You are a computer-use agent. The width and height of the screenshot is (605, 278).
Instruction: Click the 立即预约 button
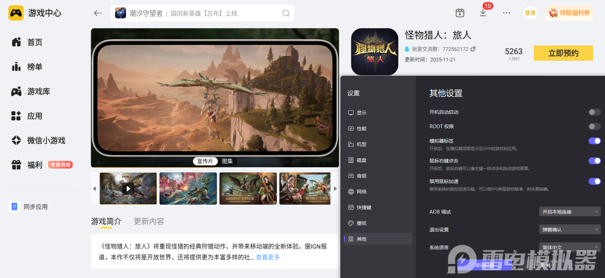563,53
